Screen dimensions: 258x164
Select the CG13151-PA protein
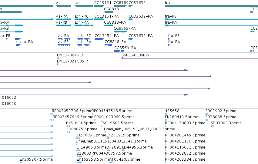[x=99, y=39]
